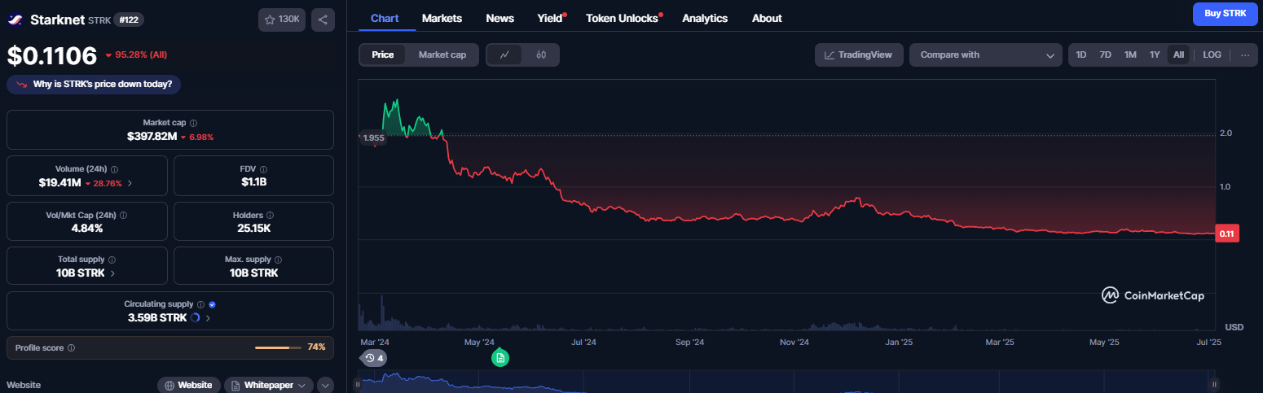The image size is (1263, 393).
Task: Click the verified badge beside Circulating supply
Action: click(x=212, y=304)
